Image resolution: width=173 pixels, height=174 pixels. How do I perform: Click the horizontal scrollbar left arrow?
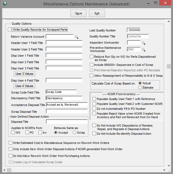point(4,170)
